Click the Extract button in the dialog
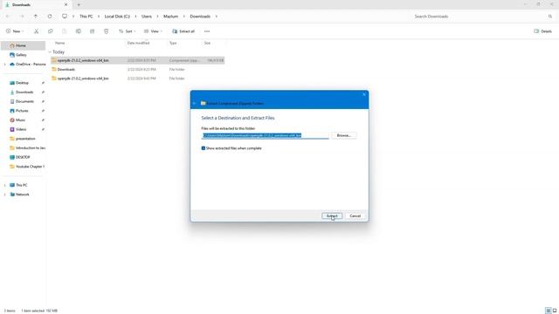Viewport: 559px width, 314px height. pos(332,215)
